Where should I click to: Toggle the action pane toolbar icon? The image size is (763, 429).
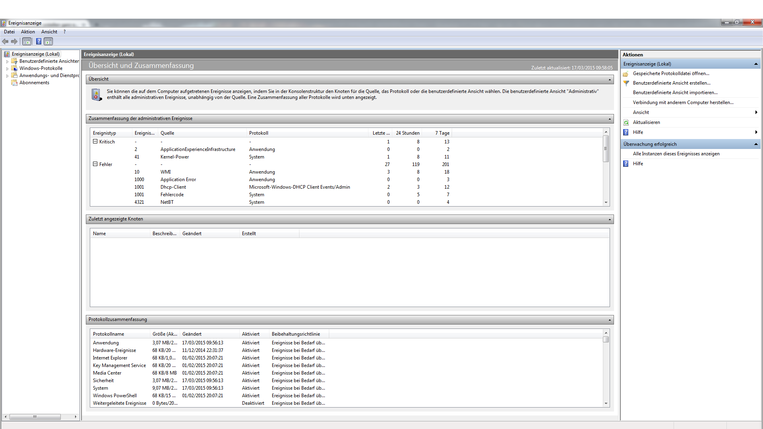point(48,41)
